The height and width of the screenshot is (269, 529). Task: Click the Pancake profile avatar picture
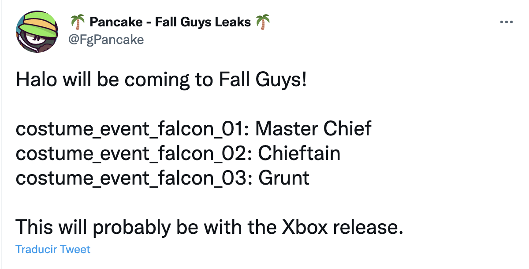(37, 31)
